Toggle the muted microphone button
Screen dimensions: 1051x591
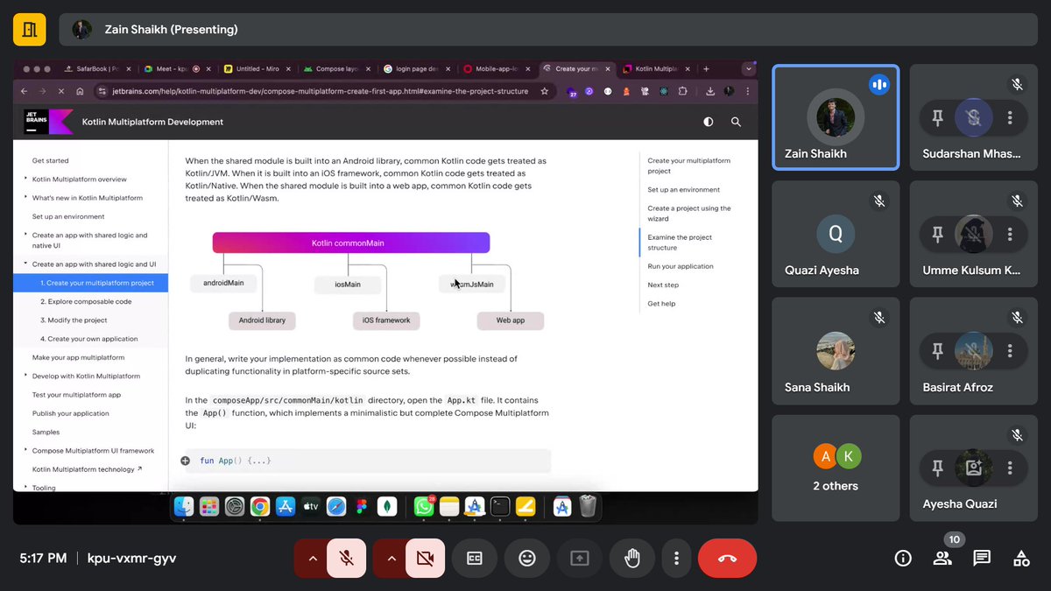click(347, 558)
